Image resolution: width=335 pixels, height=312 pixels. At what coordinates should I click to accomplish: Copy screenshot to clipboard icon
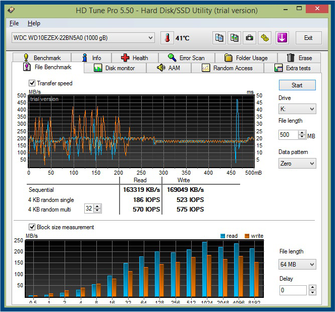coord(235,38)
